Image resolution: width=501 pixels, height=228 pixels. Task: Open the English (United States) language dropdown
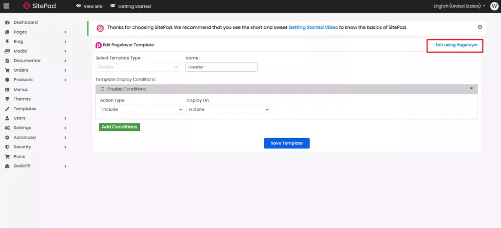click(x=459, y=6)
